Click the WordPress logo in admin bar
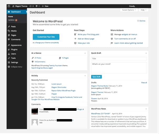Screen dimensions: 159x134 tap(9, 6)
